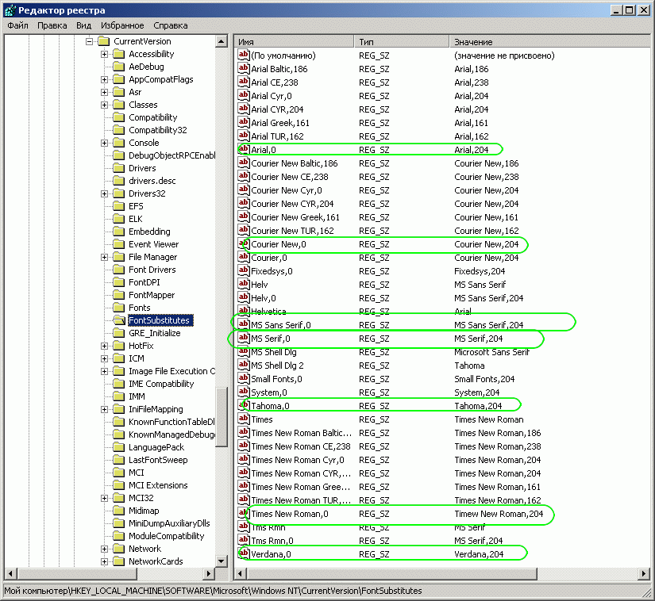
Task: Expand the Accessibility registry key
Action: pyautogui.click(x=105, y=54)
